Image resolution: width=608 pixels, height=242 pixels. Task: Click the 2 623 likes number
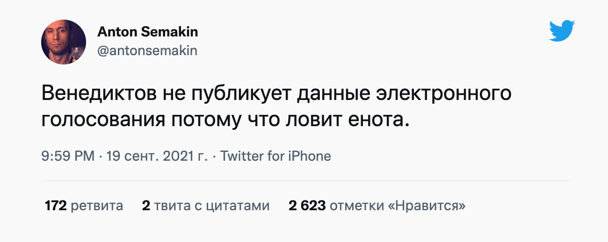coord(307,206)
